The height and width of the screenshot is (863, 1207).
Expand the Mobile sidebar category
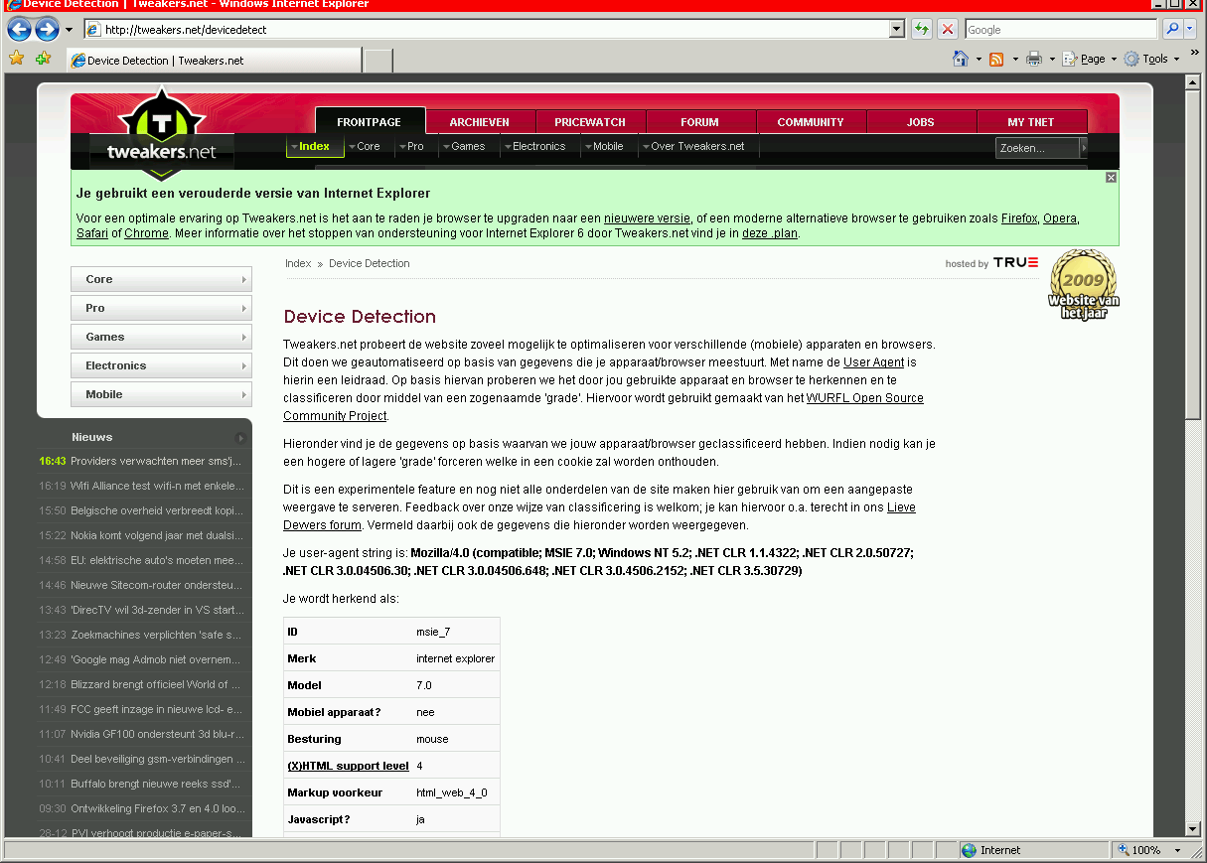tap(161, 394)
